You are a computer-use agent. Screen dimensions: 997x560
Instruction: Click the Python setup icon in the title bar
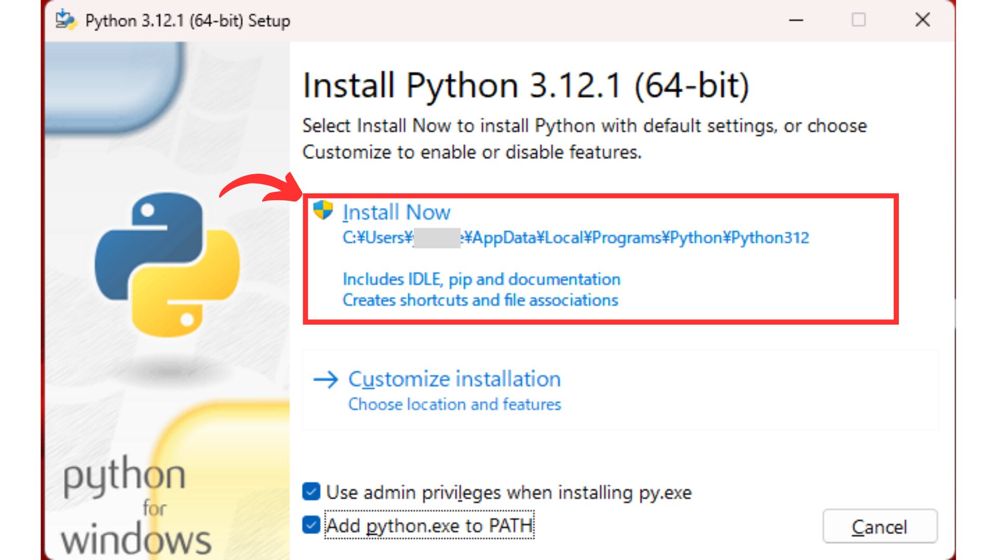click(65, 20)
